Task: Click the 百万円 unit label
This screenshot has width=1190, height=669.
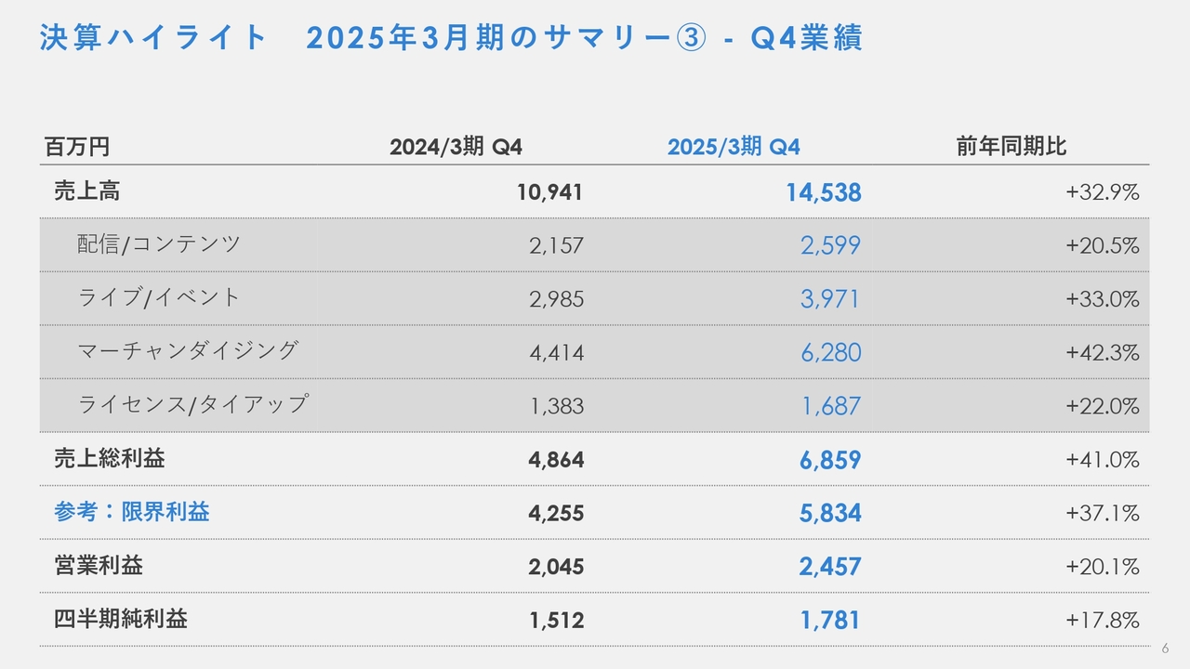Action: tap(77, 147)
